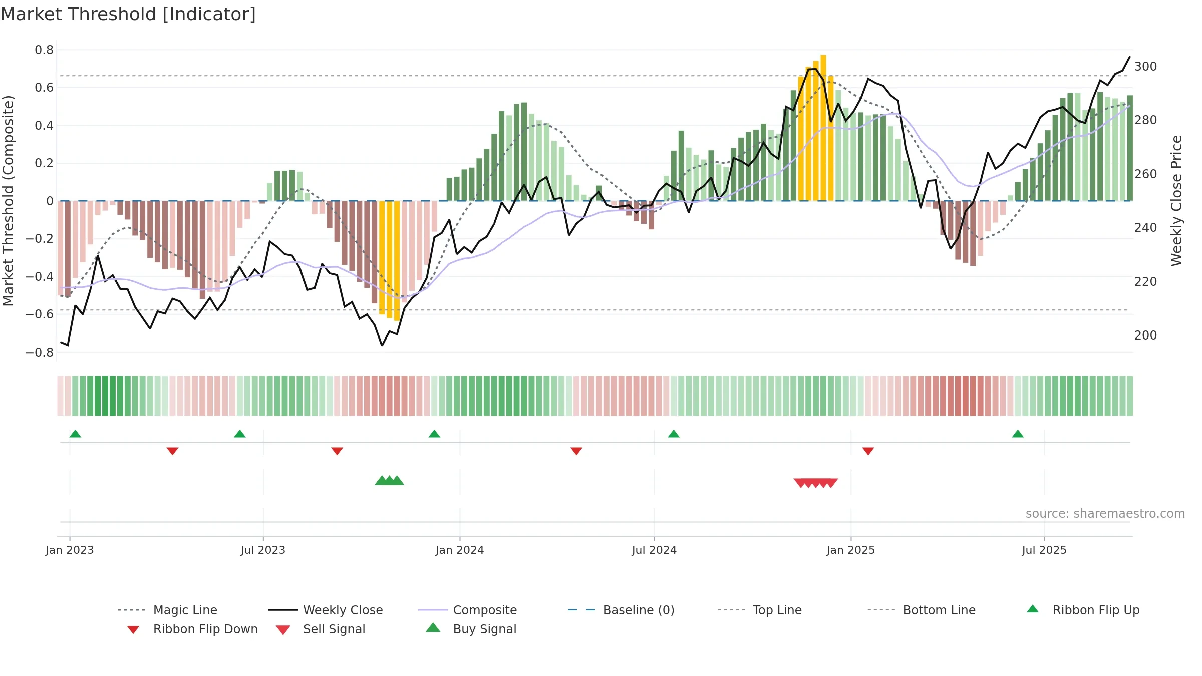The height and width of the screenshot is (676, 1202).
Task: Toggle the Magic Line legend entry
Action: [x=167, y=610]
